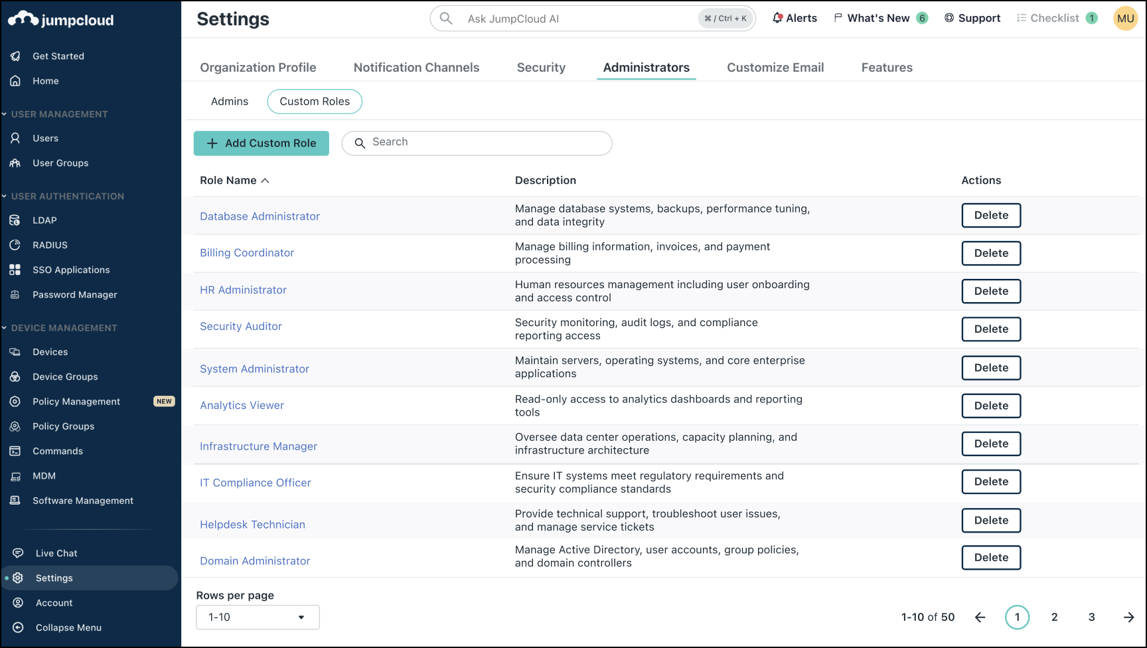Delete the Security Auditor role
The height and width of the screenshot is (648, 1147).
point(991,329)
